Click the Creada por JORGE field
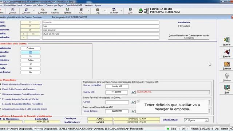Viewport: 233px width, 131px height. (100, 119)
